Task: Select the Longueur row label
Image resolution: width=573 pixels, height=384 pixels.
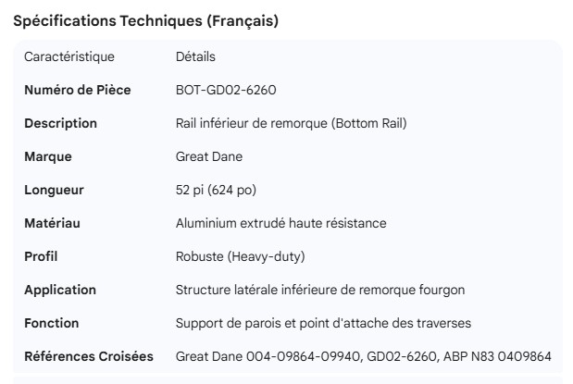Action: (54, 190)
